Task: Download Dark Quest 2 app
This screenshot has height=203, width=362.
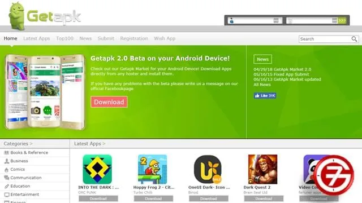Action: [264, 198]
